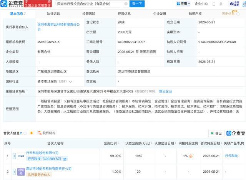Clear the search field with X icon
246x180 pixels.
(x=126, y=4)
